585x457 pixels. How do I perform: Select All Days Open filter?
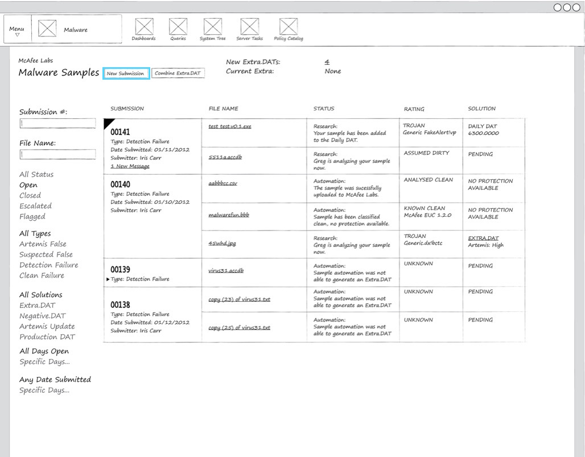pos(44,351)
